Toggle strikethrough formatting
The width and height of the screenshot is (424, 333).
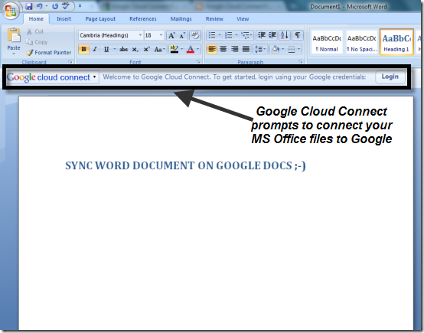tap(123, 49)
